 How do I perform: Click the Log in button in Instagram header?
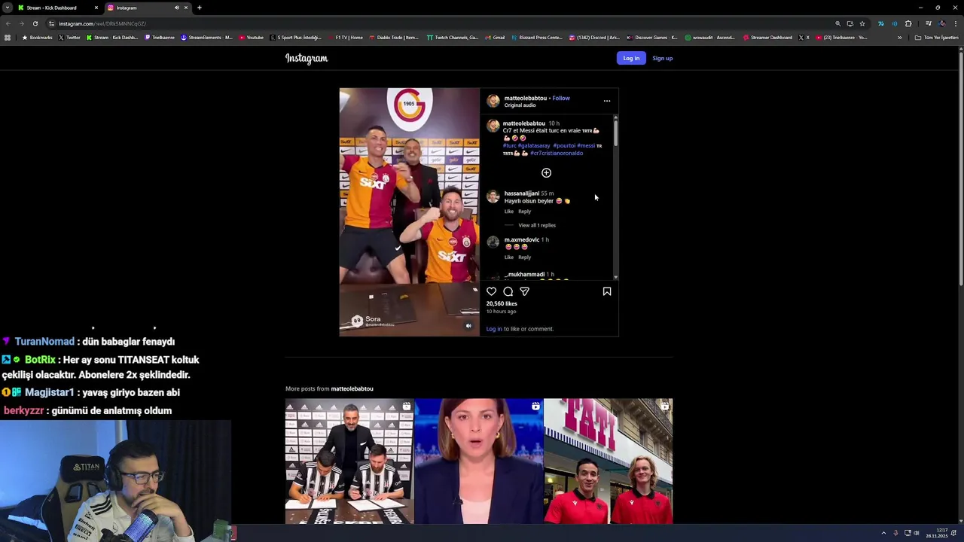[631, 58]
